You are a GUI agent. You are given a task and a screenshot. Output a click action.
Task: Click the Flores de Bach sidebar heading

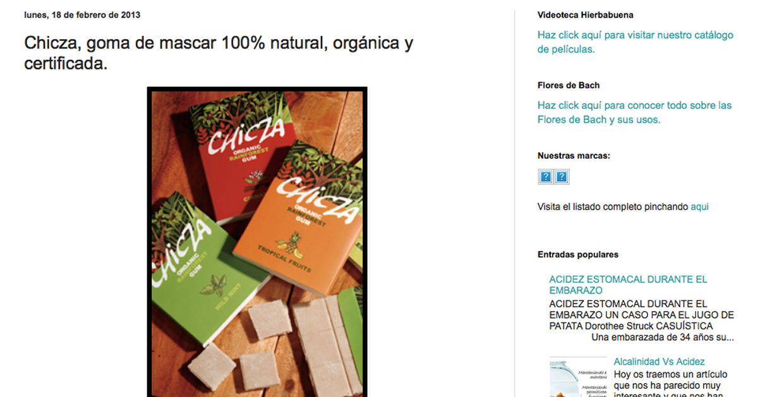[568, 85]
